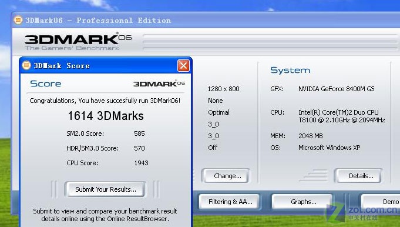The height and width of the screenshot is (227, 400).
Task: Click the 3DMark Score dialog title icon
Action: point(26,65)
